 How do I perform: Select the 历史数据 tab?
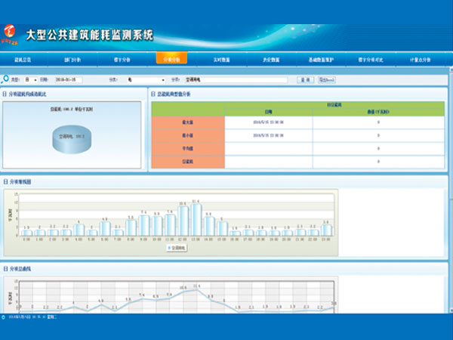click(270, 58)
